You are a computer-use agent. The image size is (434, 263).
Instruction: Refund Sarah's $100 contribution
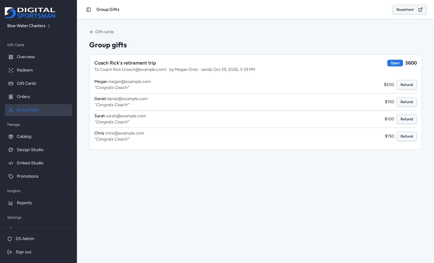(x=407, y=119)
